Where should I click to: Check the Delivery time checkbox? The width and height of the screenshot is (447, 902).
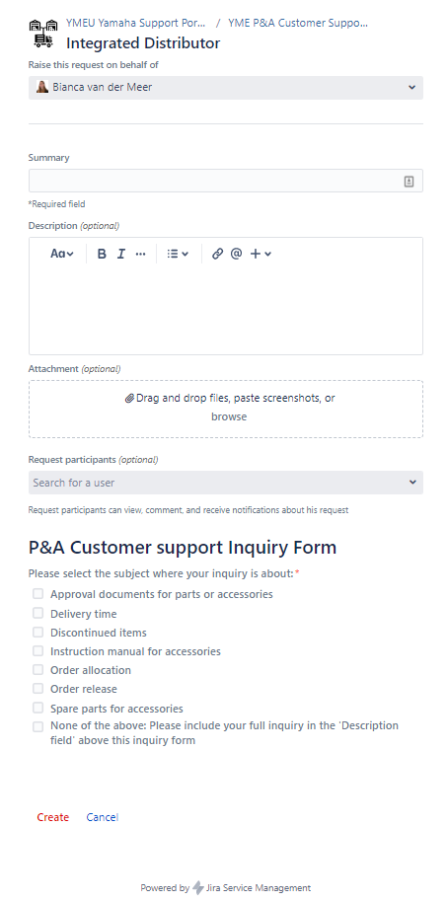click(x=37, y=613)
